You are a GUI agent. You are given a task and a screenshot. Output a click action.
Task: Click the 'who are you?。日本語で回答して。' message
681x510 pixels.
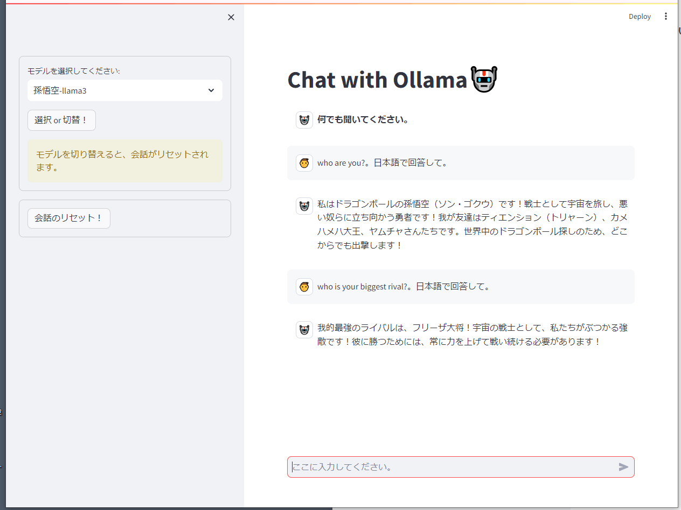(x=383, y=162)
